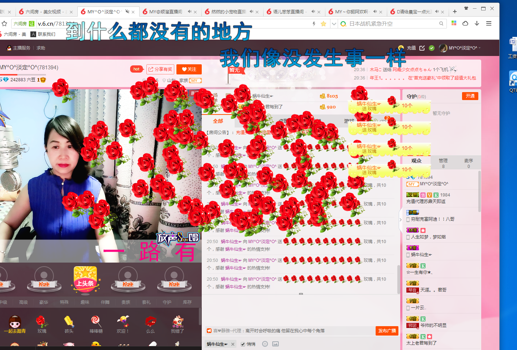The height and width of the screenshot is (350, 517).
Task: Select the 高级 gift category
Action: point(23,302)
